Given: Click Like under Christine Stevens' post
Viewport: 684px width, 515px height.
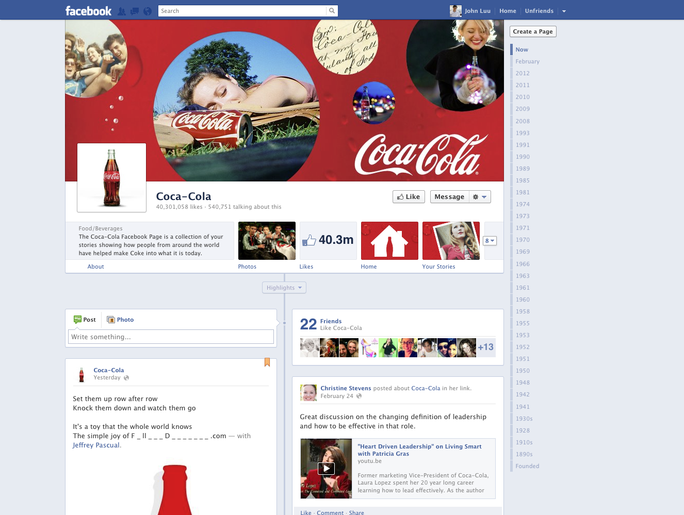Looking at the screenshot, I should (x=306, y=513).
